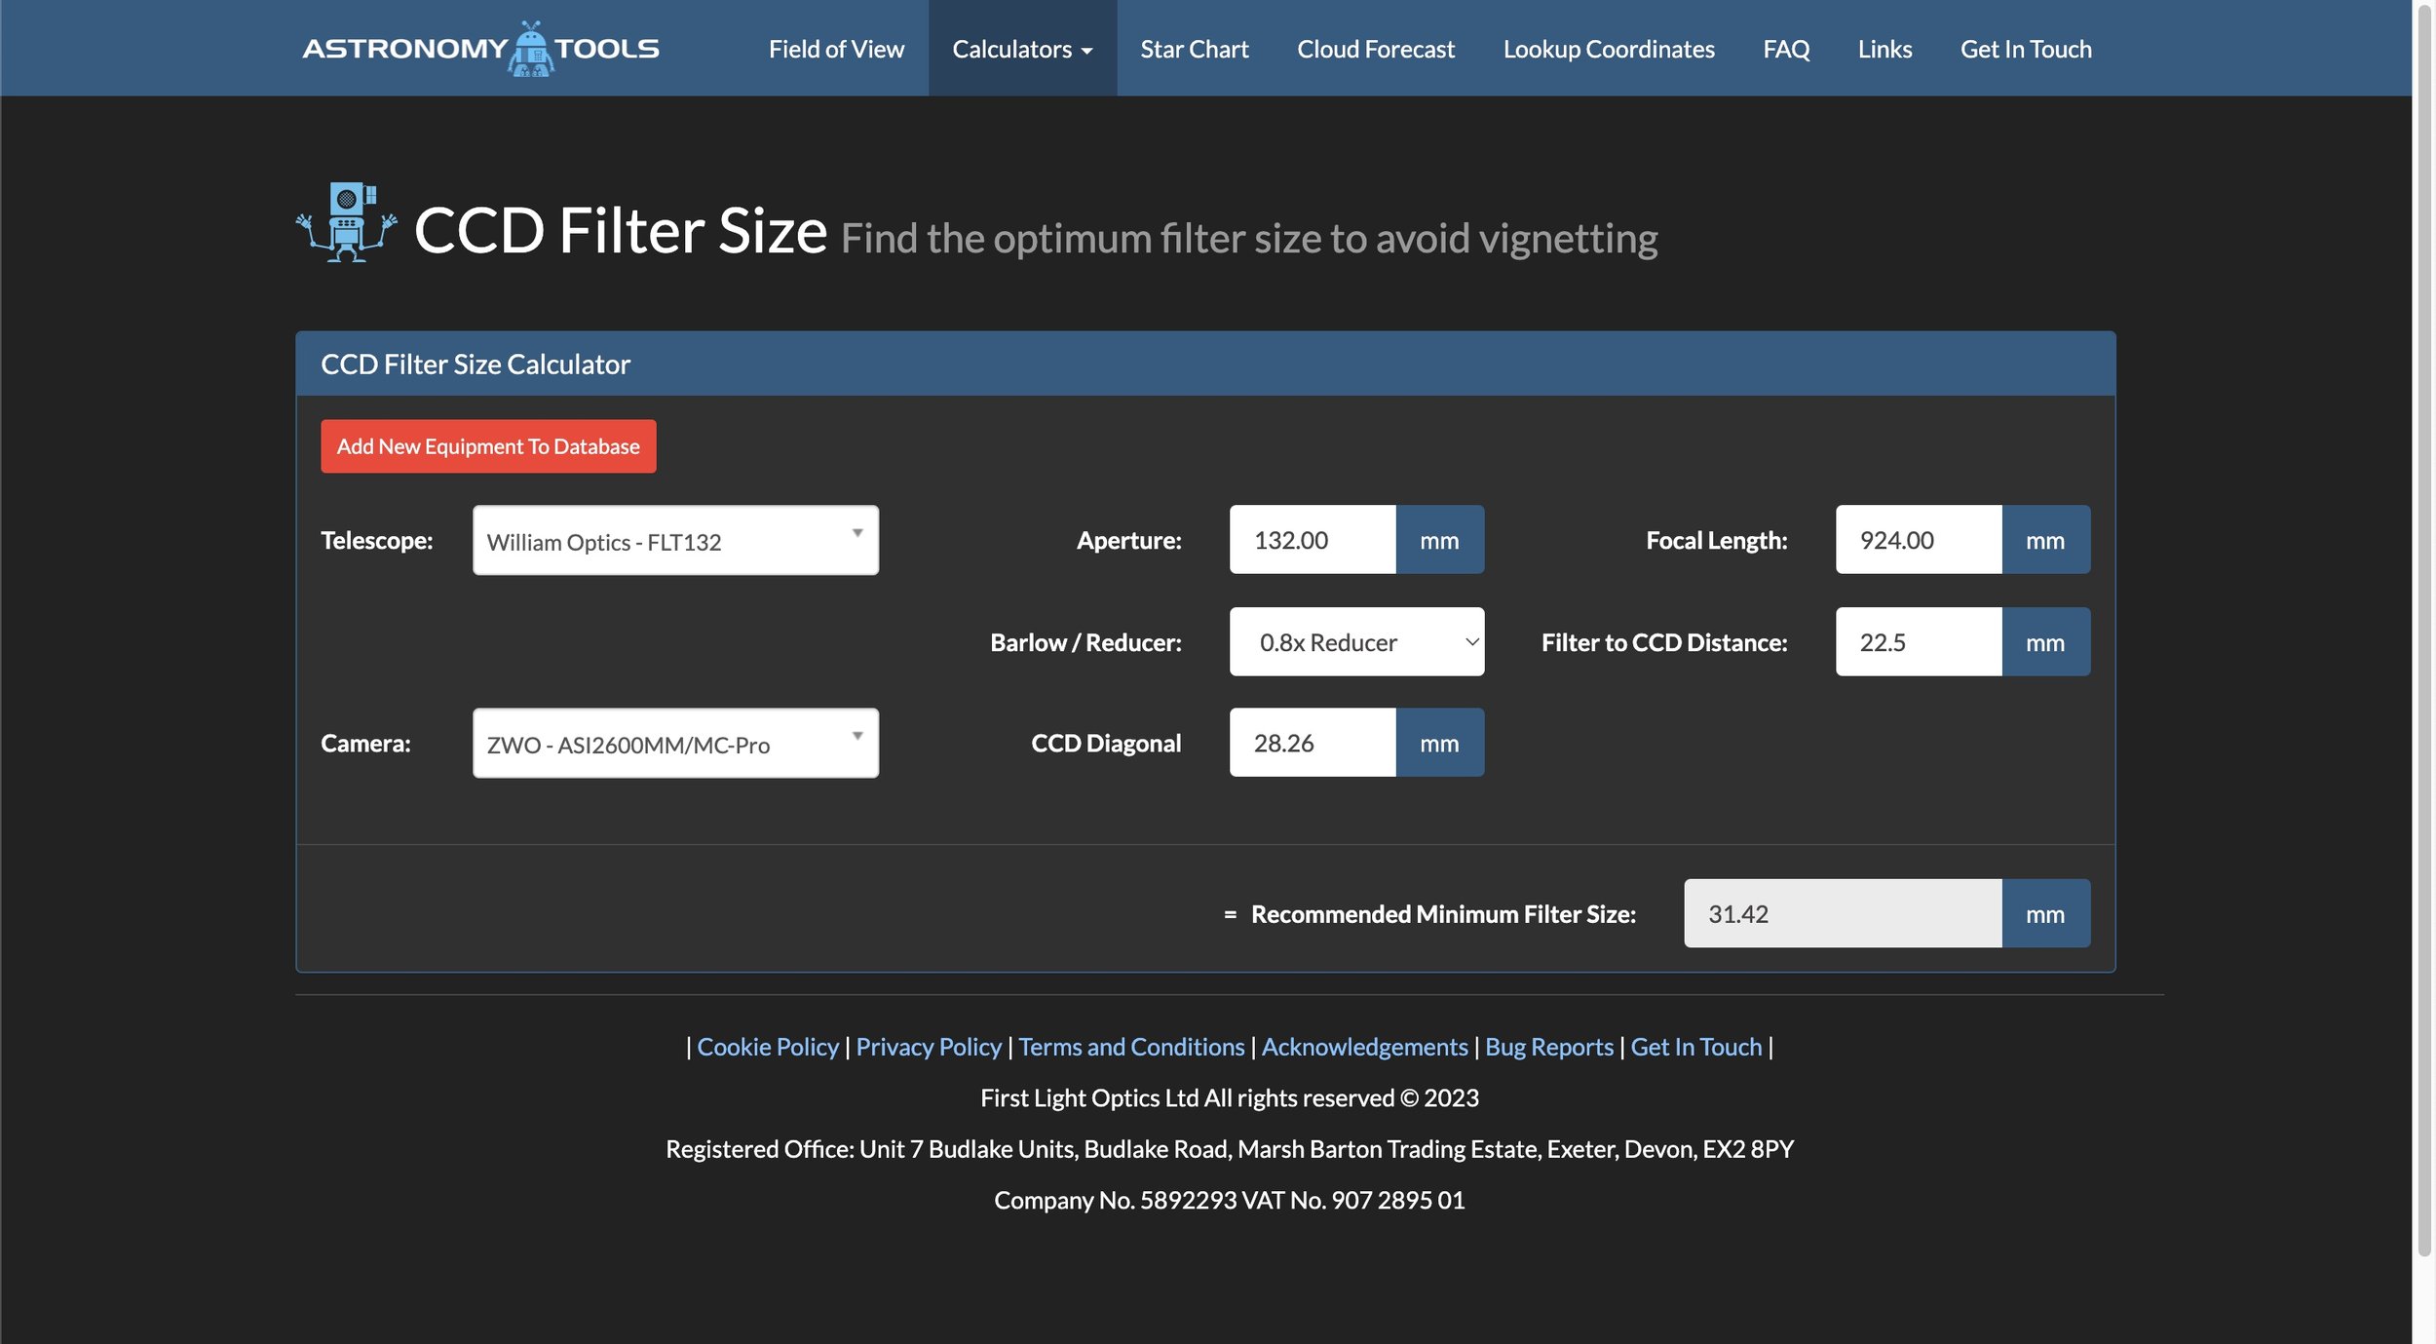The width and height of the screenshot is (2436, 1344).
Task: Open the Bug Reports link
Action: point(1549,1047)
